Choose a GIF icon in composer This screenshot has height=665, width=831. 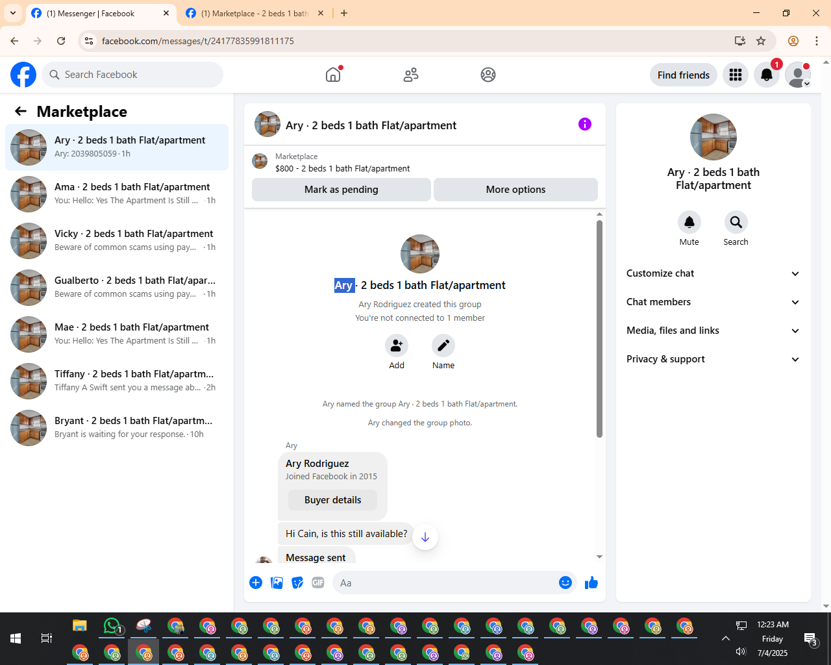pyautogui.click(x=318, y=583)
